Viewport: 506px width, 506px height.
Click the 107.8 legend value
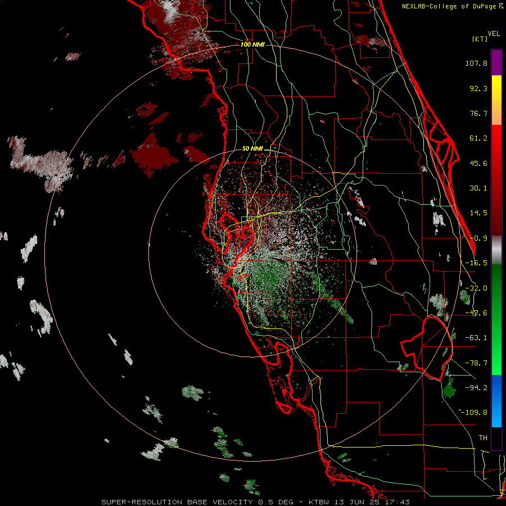point(476,63)
